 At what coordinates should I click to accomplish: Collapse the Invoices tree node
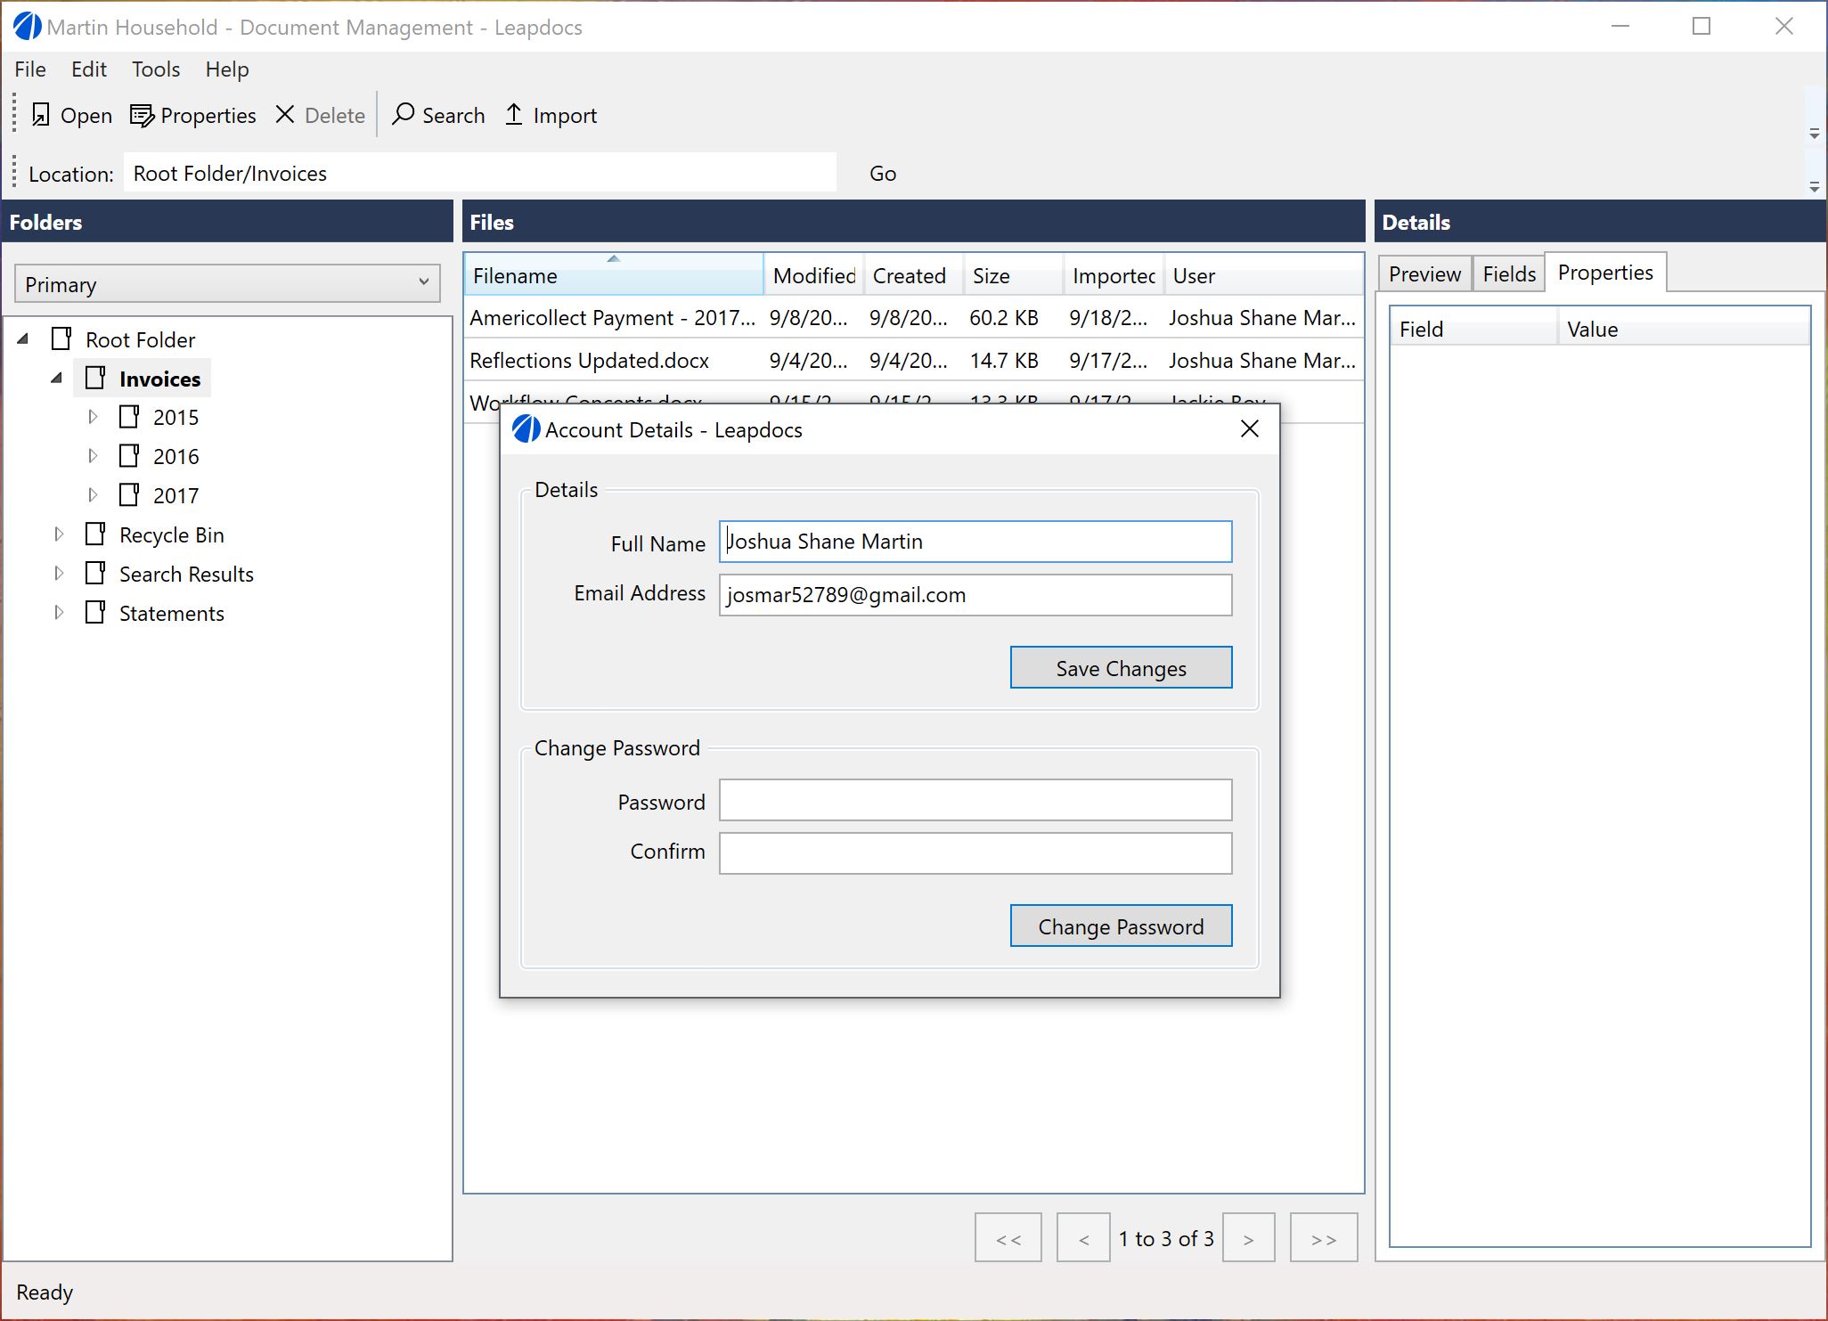57,378
